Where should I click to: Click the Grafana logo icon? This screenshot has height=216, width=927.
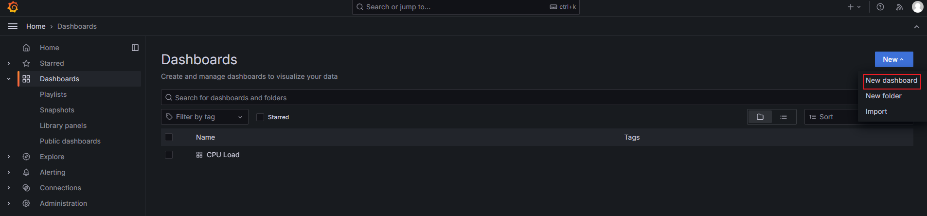click(13, 7)
